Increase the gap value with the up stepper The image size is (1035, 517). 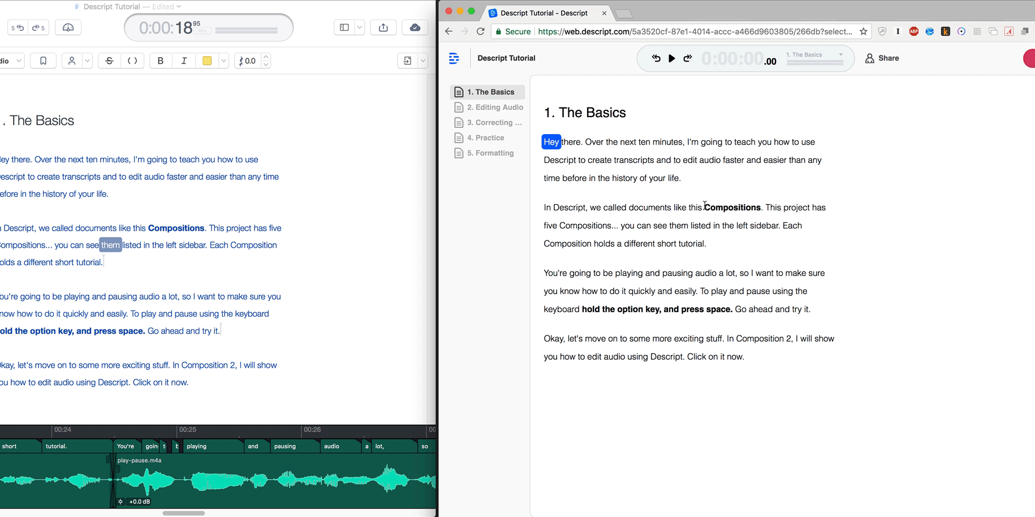click(266, 57)
